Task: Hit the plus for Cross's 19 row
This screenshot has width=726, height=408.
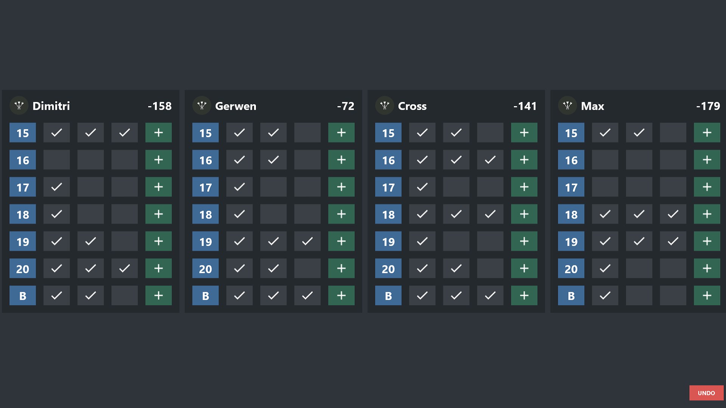Action: pos(524,241)
